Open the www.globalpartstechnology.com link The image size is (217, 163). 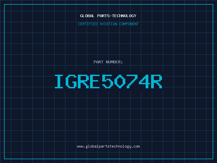[x=108, y=146]
